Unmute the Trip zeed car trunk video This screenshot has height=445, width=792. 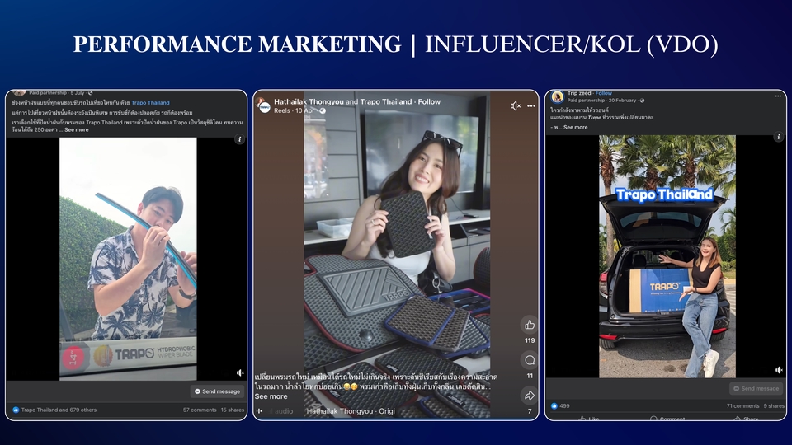point(778,370)
